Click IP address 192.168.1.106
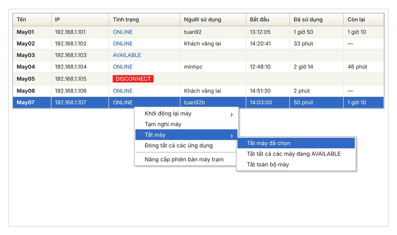The width and height of the screenshot is (397, 235). pyautogui.click(x=70, y=91)
